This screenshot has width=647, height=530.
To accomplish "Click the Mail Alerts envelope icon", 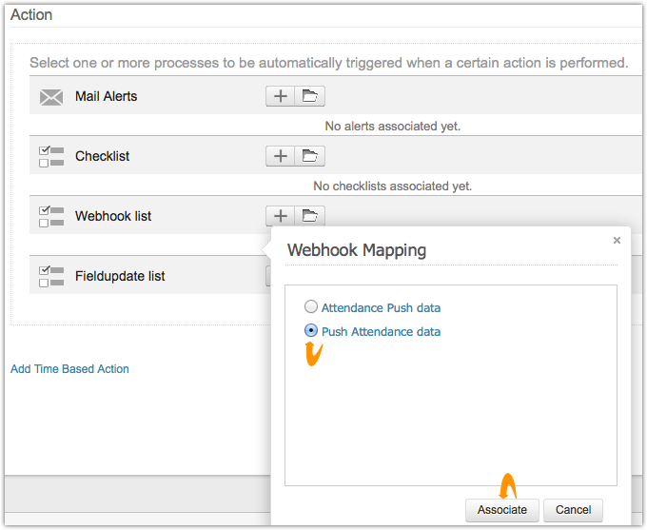I will click(50, 96).
